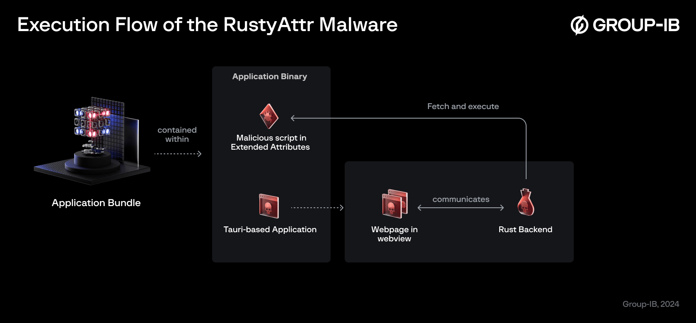Click the Rust Backend poison flask icon
Image resolution: width=696 pixels, height=323 pixels.
click(526, 202)
